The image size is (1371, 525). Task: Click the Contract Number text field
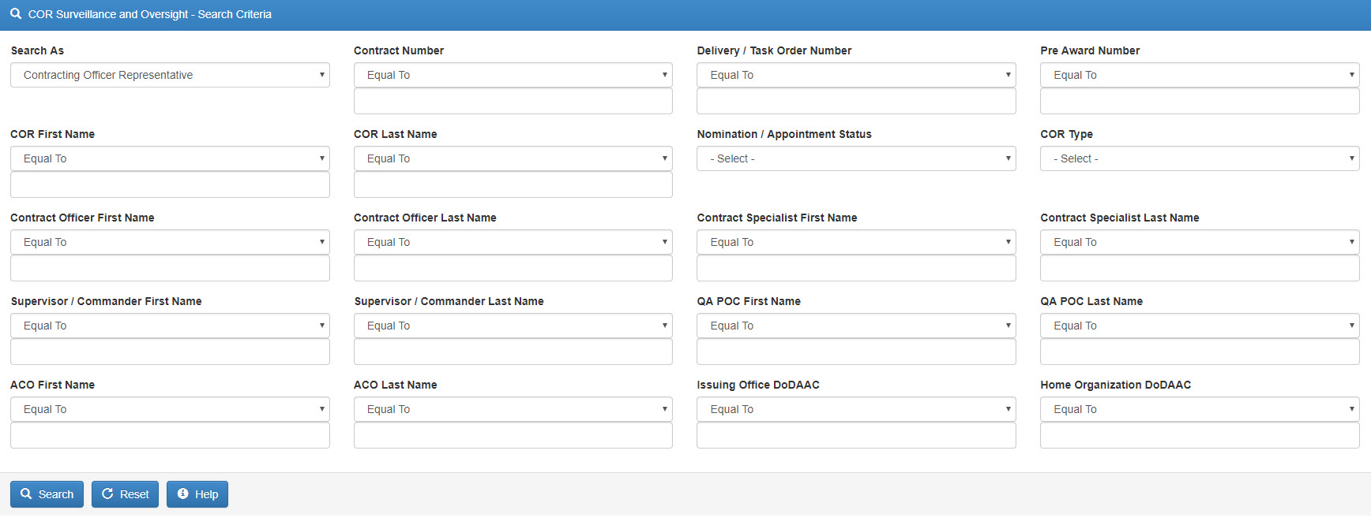(513, 101)
